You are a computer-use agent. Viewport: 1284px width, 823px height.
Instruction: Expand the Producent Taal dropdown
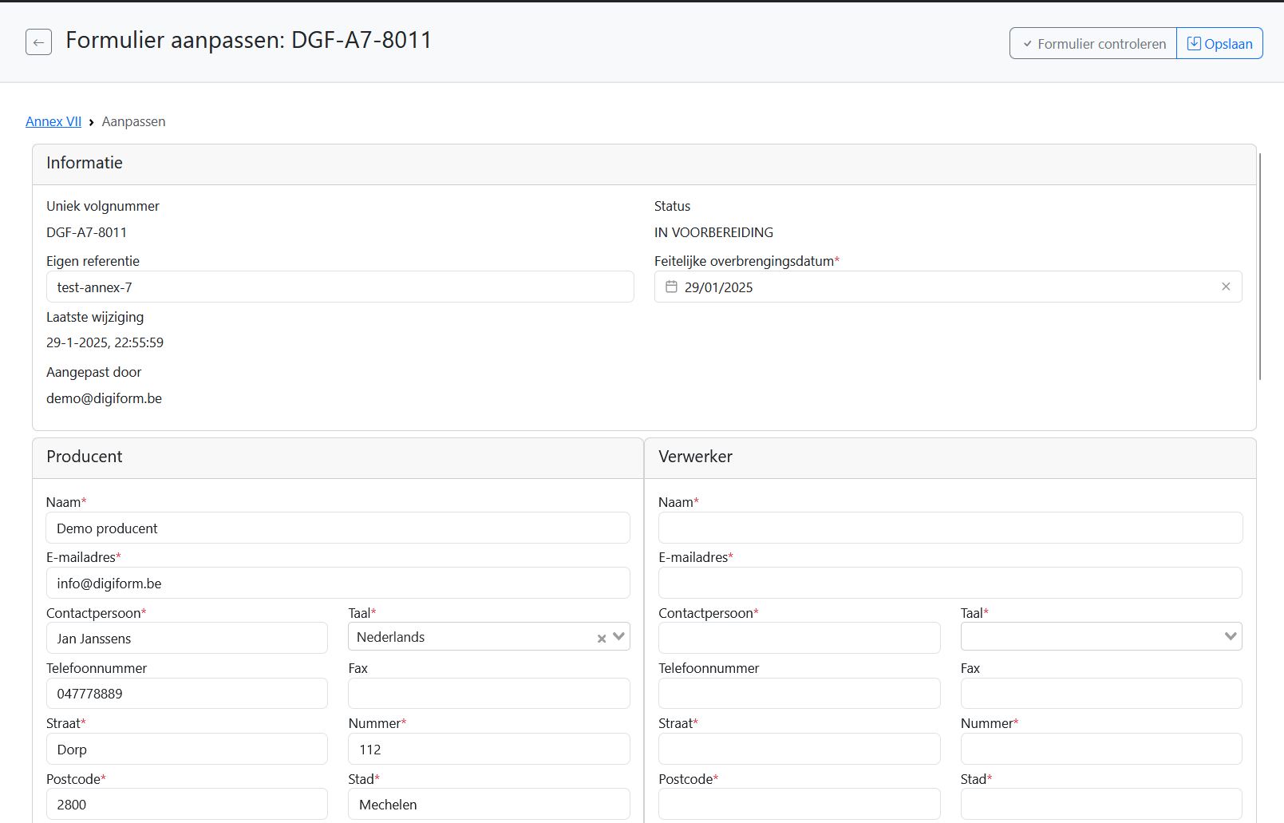pyautogui.click(x=618, y=637)
